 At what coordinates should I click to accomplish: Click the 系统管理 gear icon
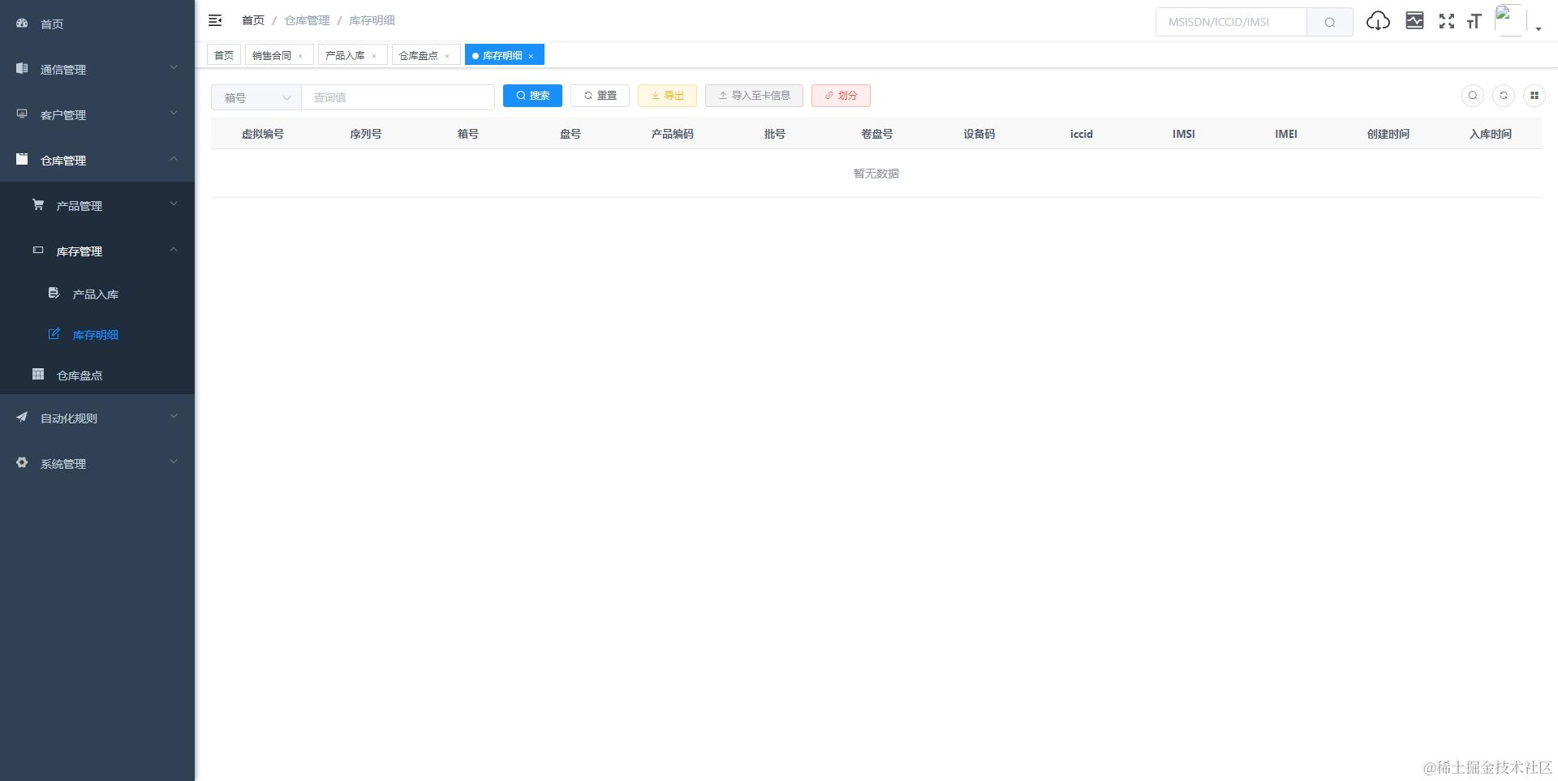pos(22,462)
